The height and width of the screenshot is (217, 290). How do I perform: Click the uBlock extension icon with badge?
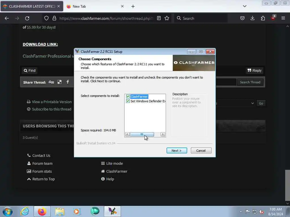tap(273, 18)
